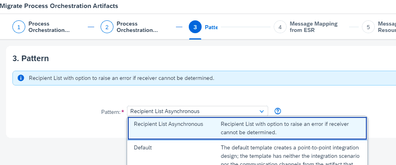The image size is (396, 165).
Task: Open step 5 Message Resources wizard step
Action: coord(379,27)
